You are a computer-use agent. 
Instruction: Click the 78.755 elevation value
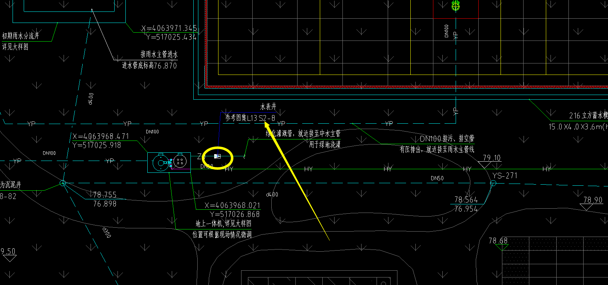[x=105, y=195]
